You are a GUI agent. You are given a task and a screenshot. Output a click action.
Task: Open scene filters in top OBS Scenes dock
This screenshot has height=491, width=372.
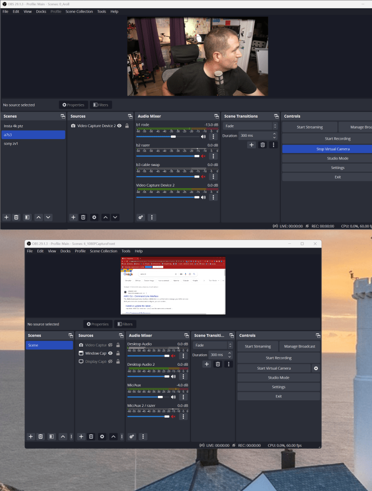[x=27, y=217]
